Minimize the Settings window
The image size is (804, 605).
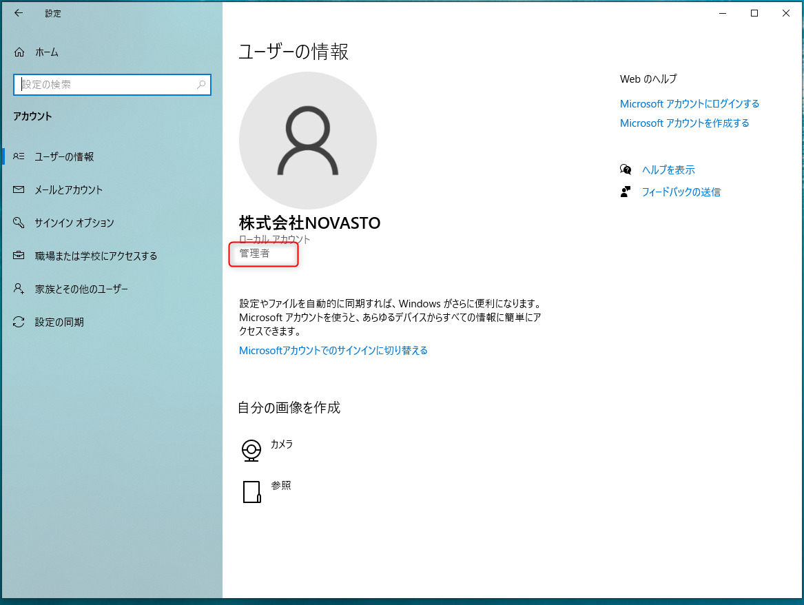click(x=723, y=13)
